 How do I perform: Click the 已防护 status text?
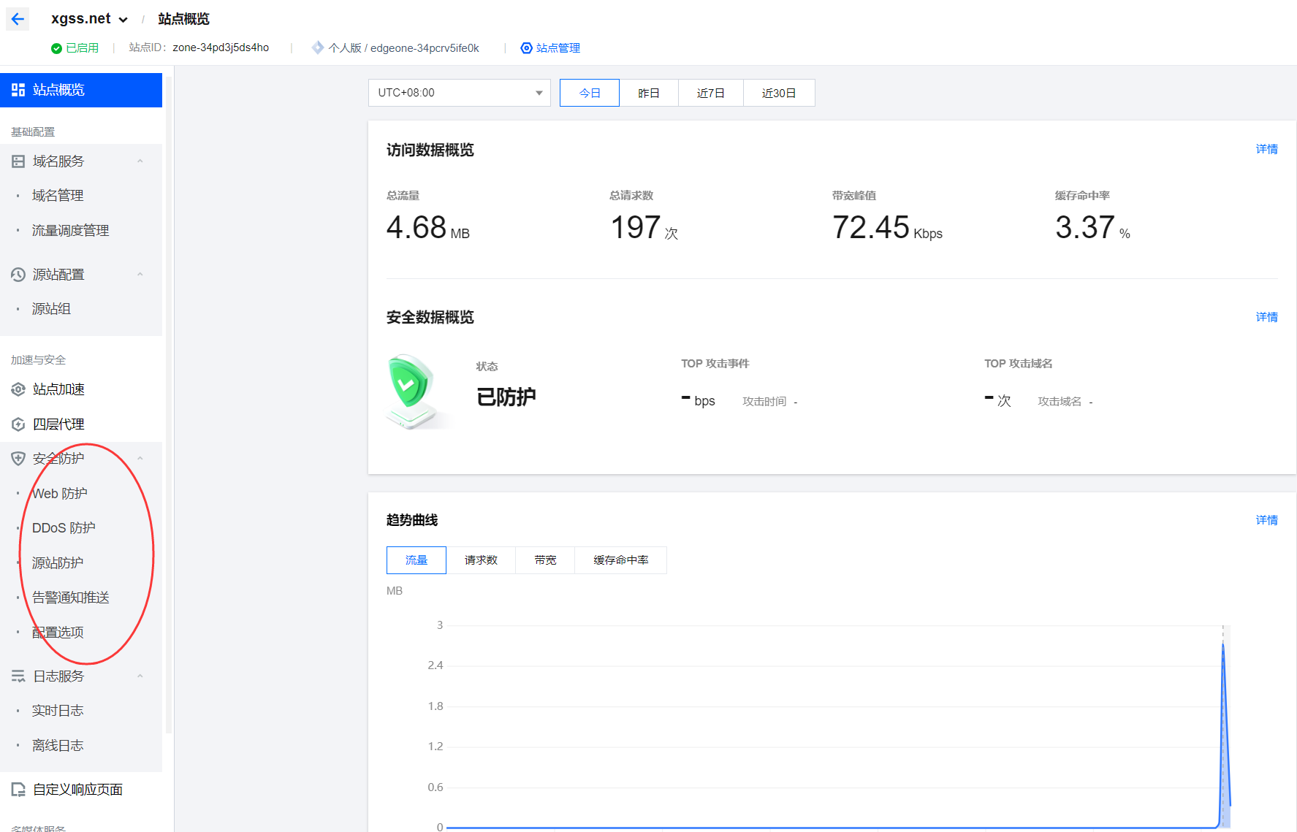[x=506, y=397]
